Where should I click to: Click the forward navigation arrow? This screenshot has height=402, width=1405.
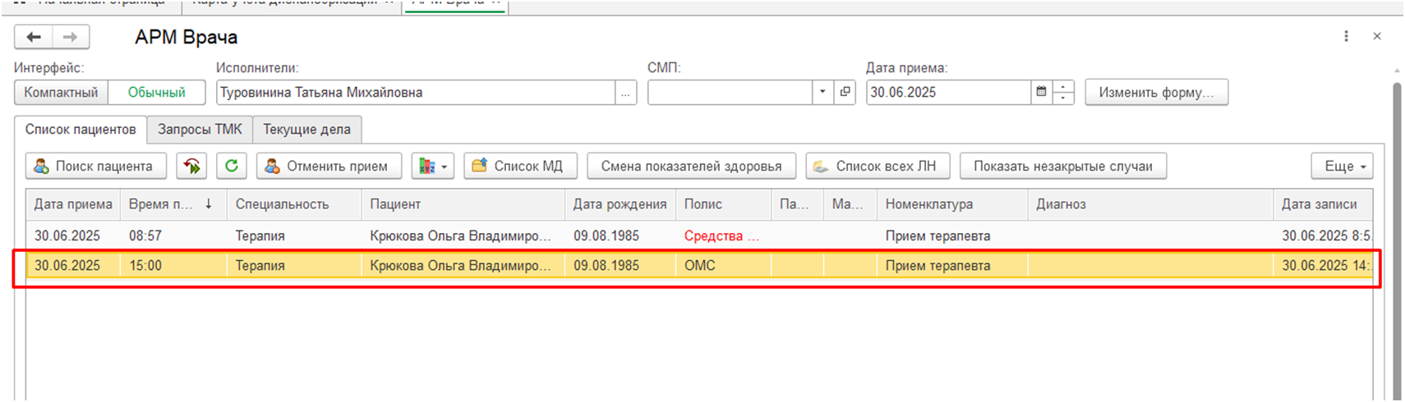(x=71, y=37)
